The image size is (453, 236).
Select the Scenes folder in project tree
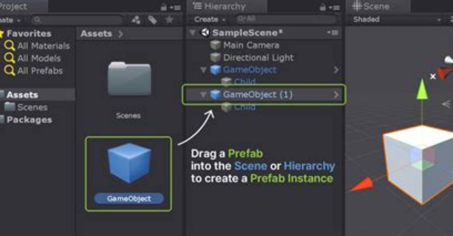[32, 107]
